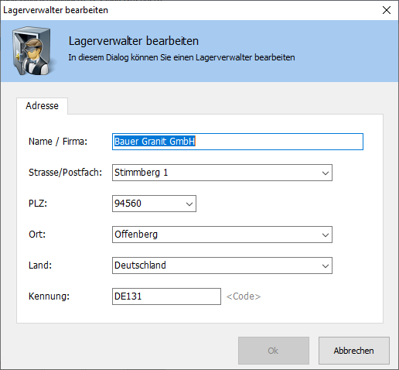Viewport: 399px width, 370px height.
Task: Click the 94560 postal code text
Action: [128, 204]
